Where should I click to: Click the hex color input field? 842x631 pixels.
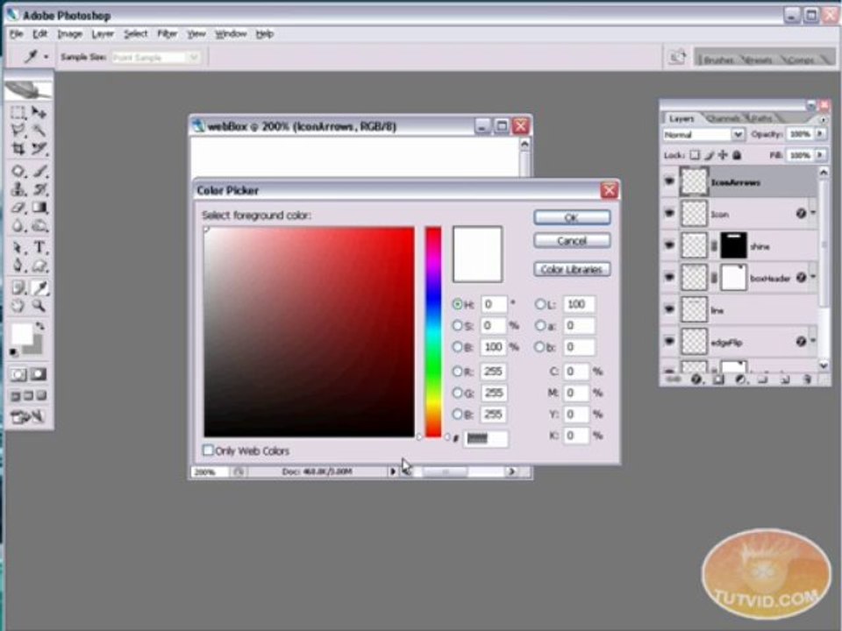point(485,438)
